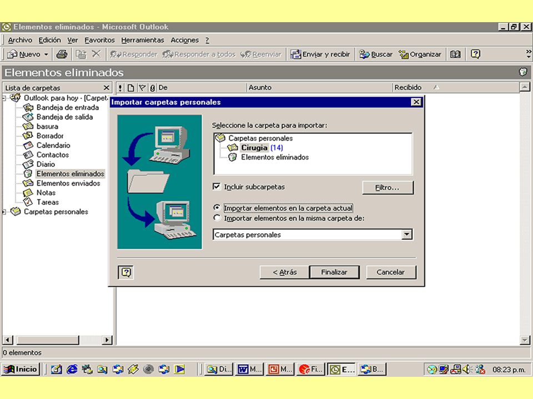Viewport: 533px width, 399px height.
Task: Expand the toolbar overflow chevron
Action: point(528,54)
